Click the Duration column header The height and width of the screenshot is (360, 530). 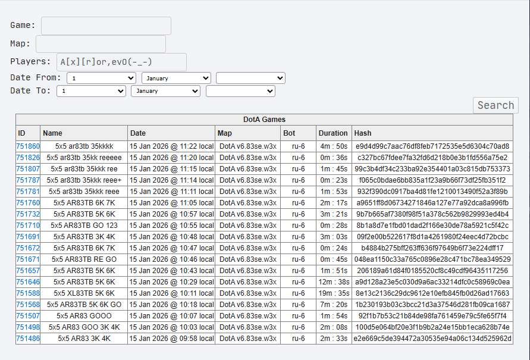coord(334,133)
